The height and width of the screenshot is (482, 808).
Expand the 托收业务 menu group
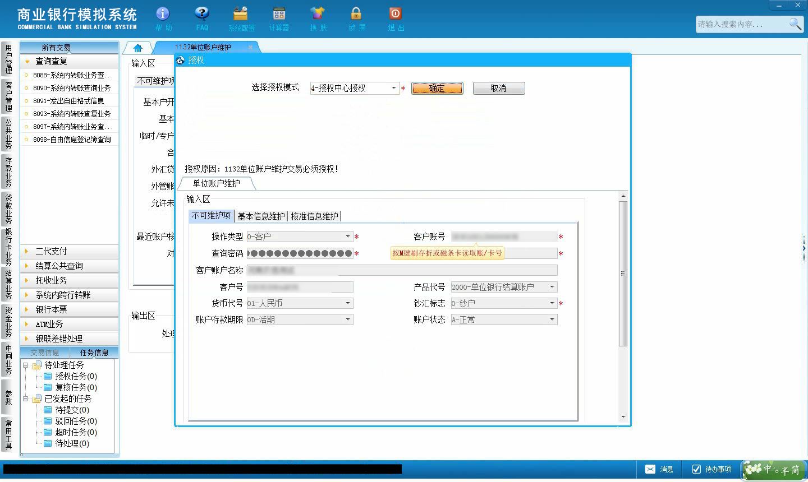70,280
